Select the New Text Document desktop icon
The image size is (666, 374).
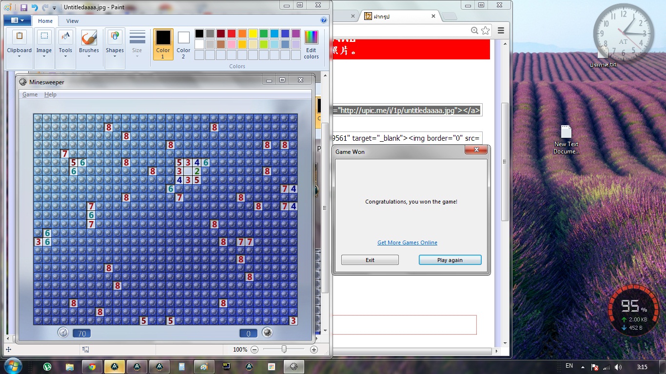coord(566,140)
